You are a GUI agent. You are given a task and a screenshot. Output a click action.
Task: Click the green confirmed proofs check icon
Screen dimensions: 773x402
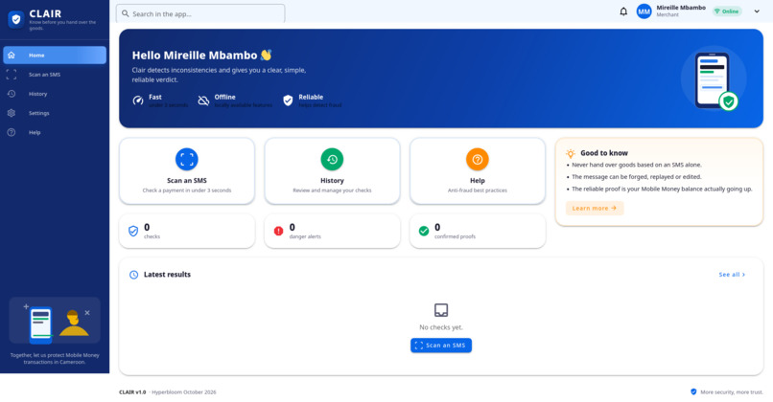(x=424, y=231)
